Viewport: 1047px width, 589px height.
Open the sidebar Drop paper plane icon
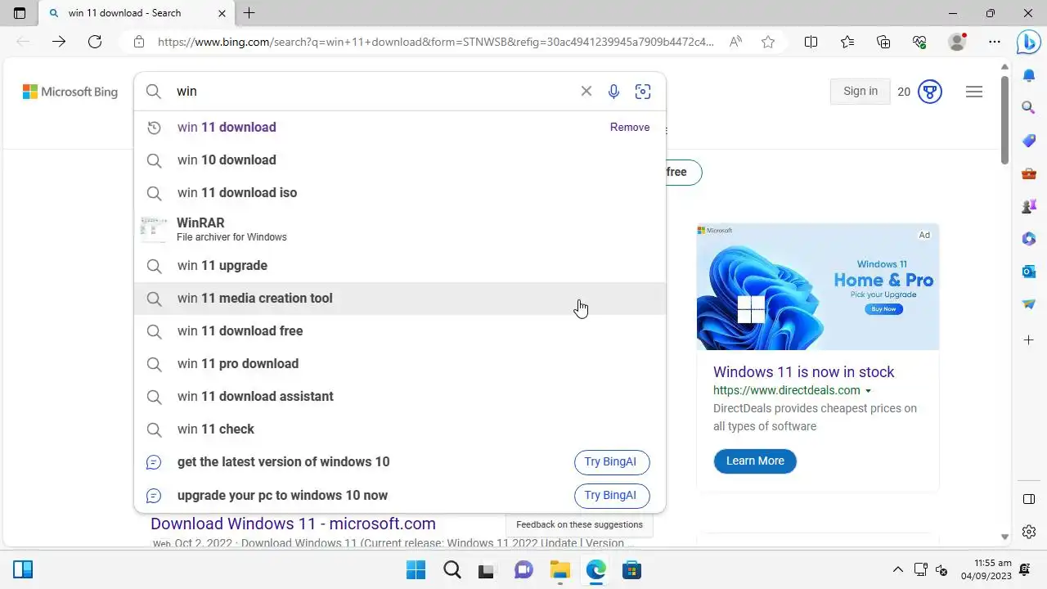click(x=1029, y=304)
